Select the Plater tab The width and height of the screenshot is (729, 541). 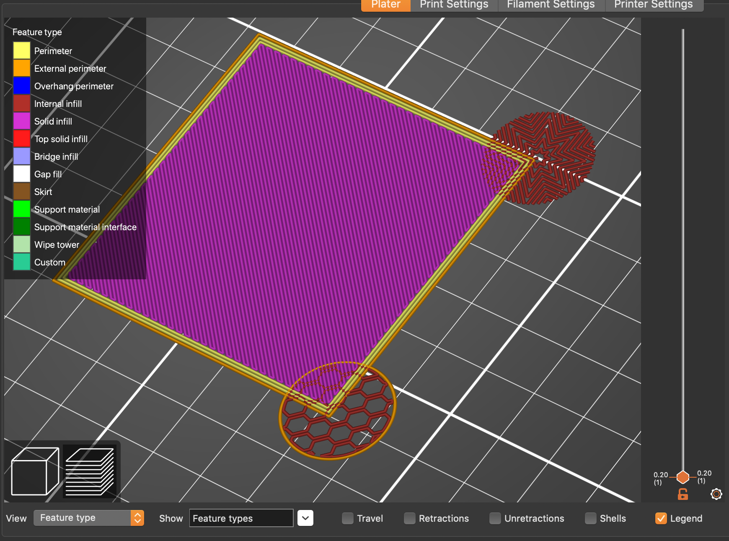385,5
